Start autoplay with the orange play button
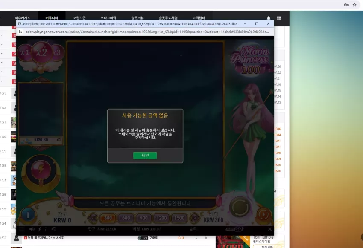This screenshot has width=363, height=248. click(x=263, y=215)
